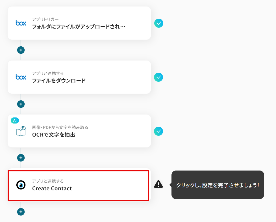This screenshot has height=222, width=276.
Task: Click the 画像・PDFから文字を読み取る label
Action: pyautogui.click(x=60, y=127)
